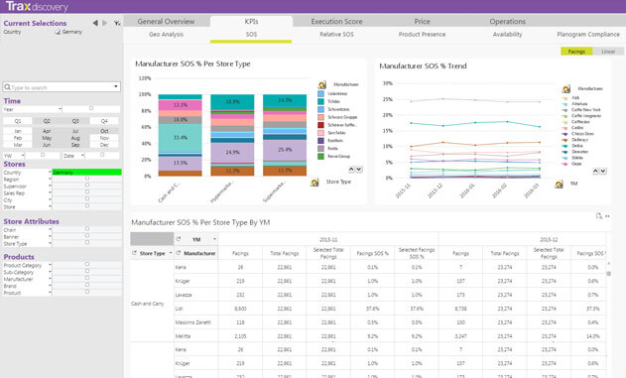Click the cycle icon next to YM axis label
The height and width of the screenshot is (378, 626).
(559, 184)
